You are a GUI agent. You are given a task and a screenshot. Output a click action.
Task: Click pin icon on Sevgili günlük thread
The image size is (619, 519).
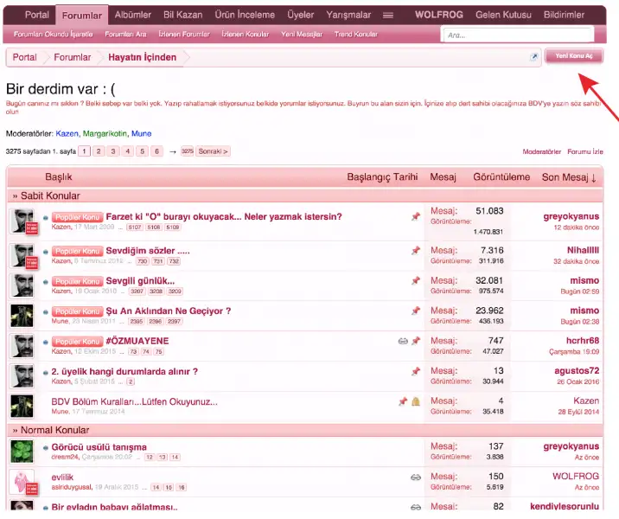[x=415, y=281]
